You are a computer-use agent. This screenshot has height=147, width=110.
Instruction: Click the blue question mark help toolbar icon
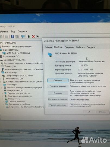[12, 36]
